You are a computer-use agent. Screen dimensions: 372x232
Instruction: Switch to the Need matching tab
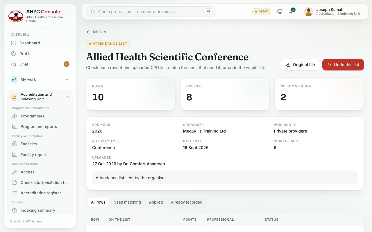pos(127,202)
